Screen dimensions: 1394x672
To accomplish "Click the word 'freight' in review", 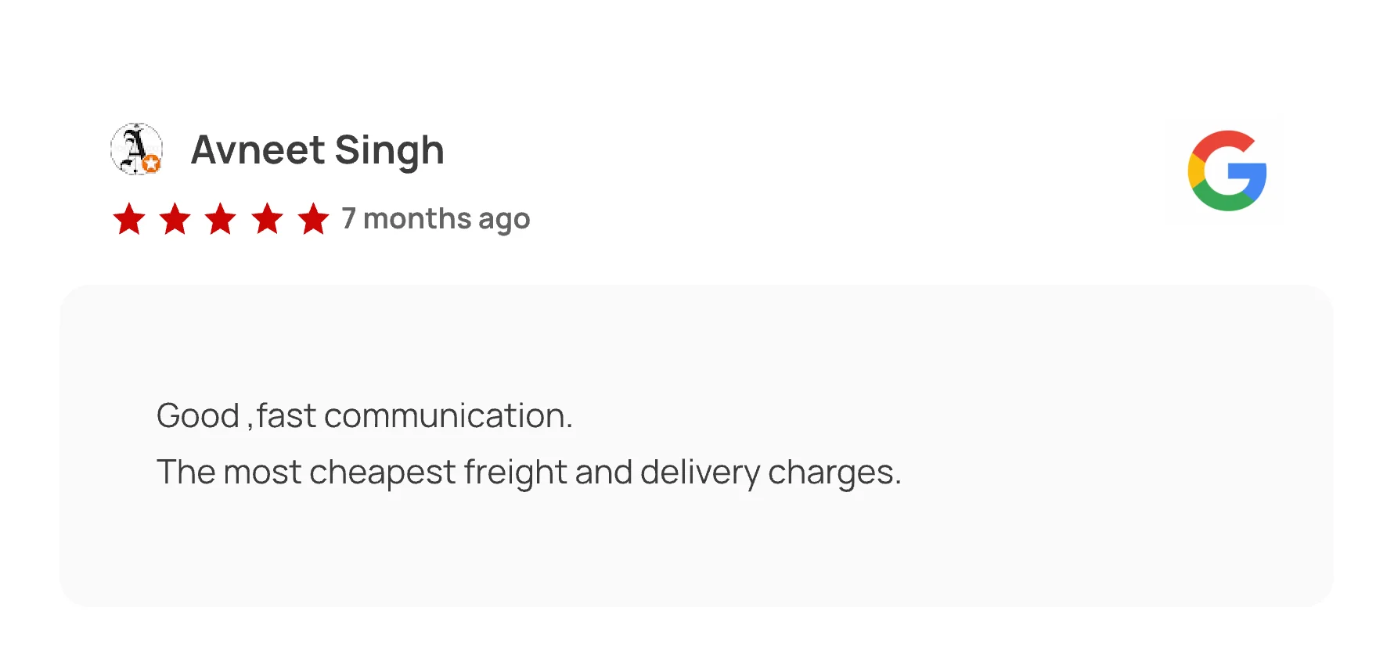I will click(515, 473).
